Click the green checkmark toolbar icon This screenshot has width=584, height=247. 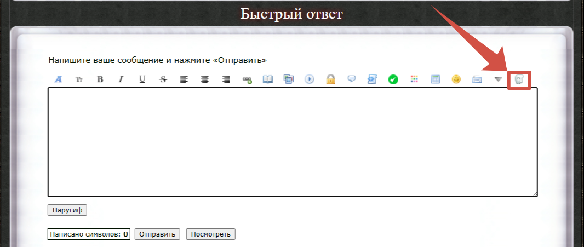point(393,79)
